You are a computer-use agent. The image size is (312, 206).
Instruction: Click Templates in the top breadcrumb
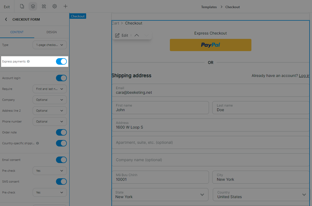[209, 7]
